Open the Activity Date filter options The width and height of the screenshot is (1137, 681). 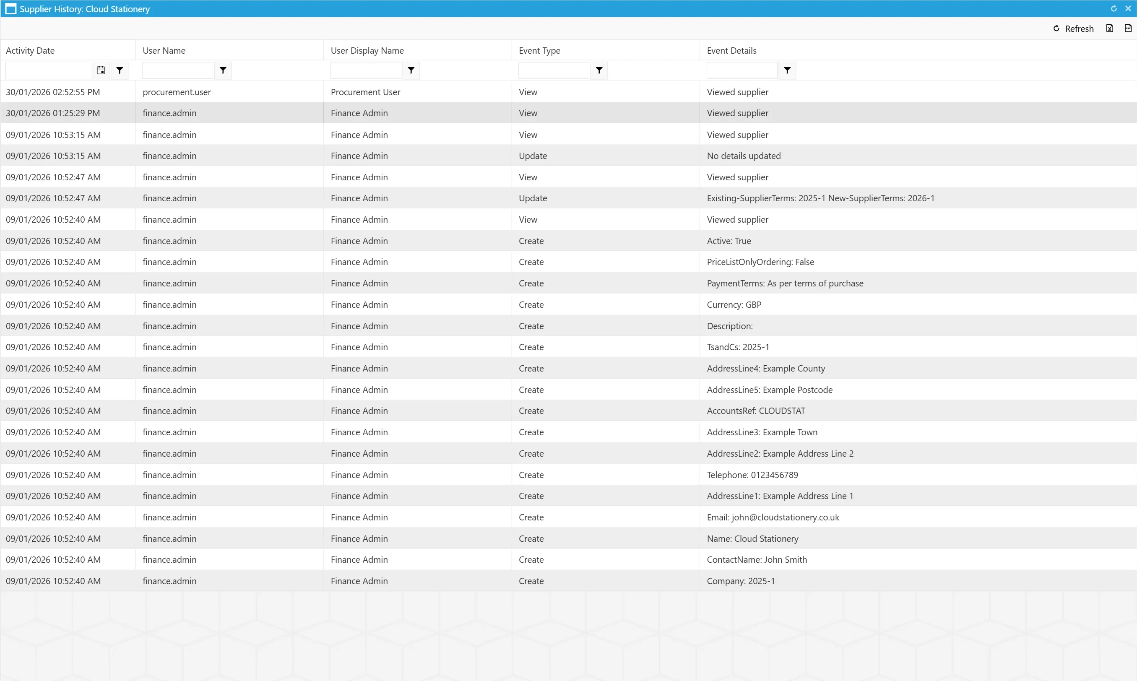pos(119,70)
